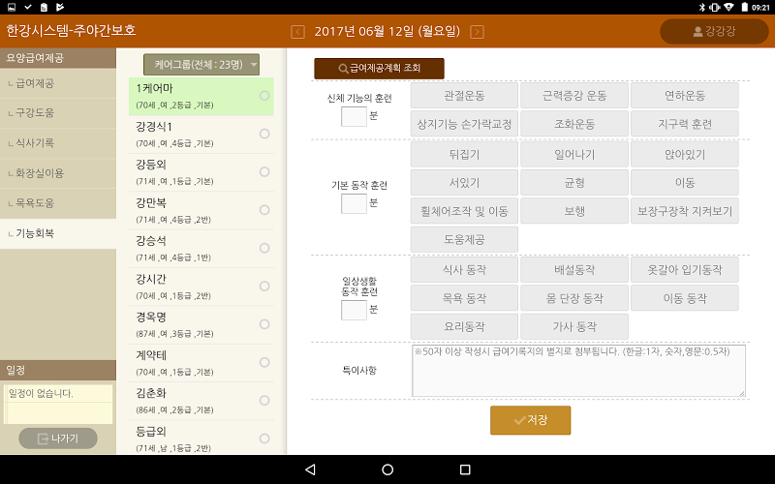Image resolution: width=775 pixels, height=484 pixels.
Task: Open user profile 강강강
Action: tap(714, 32)
